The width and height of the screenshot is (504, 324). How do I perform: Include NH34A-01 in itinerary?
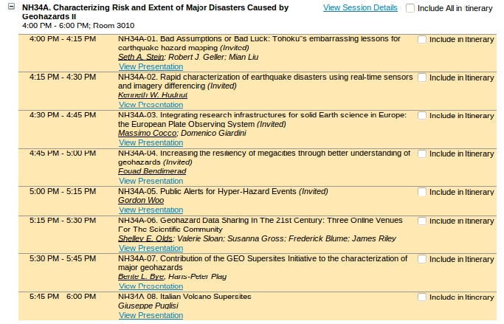pyautogui.click(x=422, y=39)
